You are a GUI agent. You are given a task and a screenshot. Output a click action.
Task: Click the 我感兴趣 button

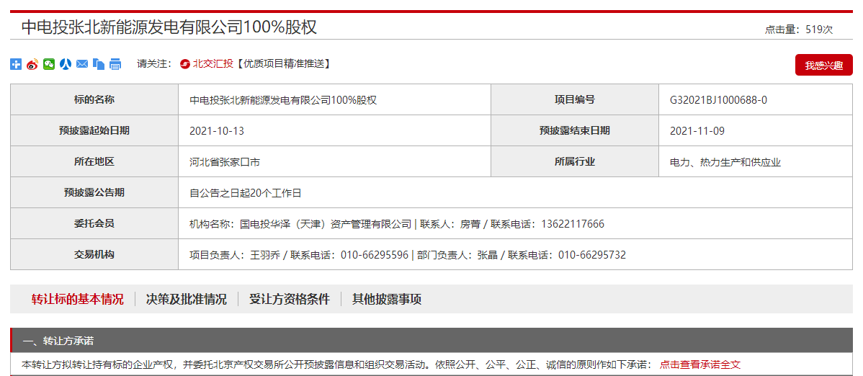[x=823, y=65]
